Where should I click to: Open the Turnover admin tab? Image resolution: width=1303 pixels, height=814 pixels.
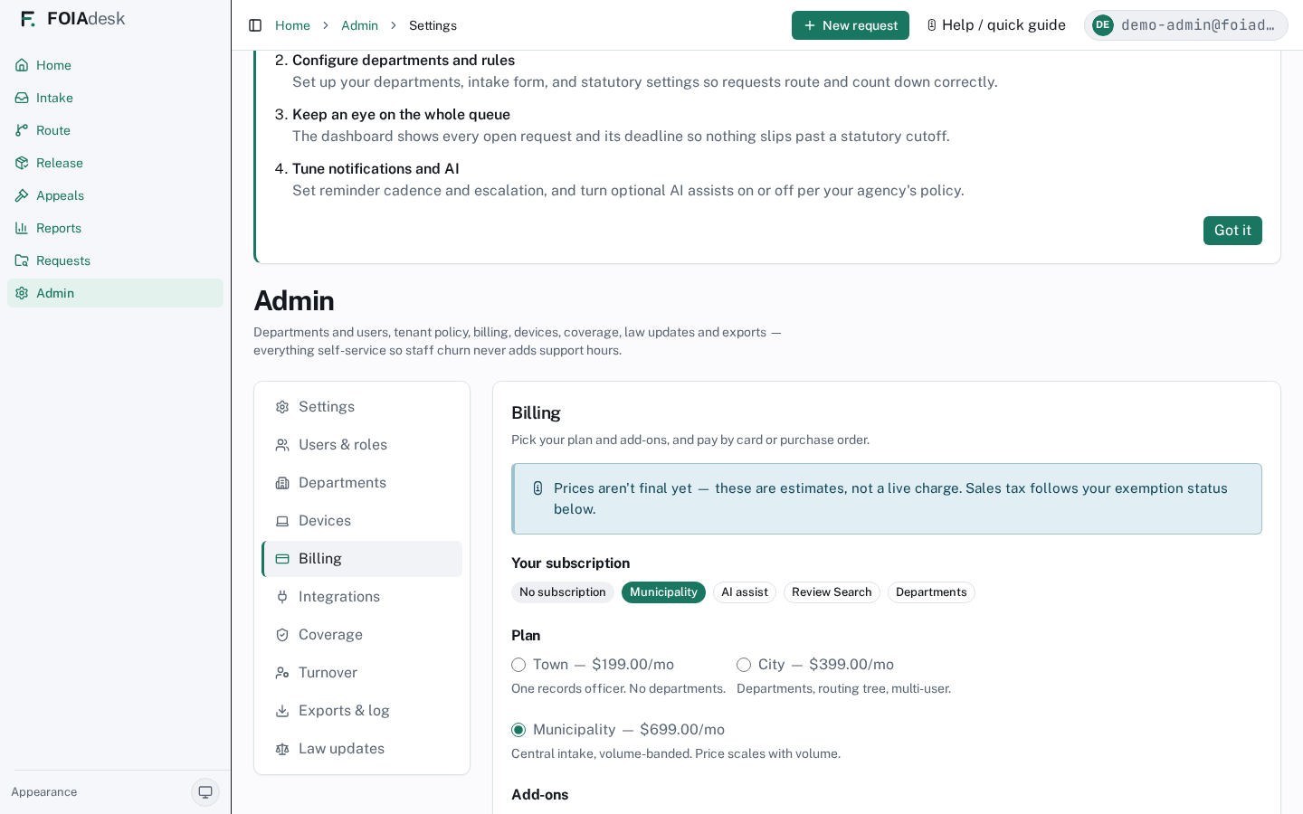[x=362, y=673]
